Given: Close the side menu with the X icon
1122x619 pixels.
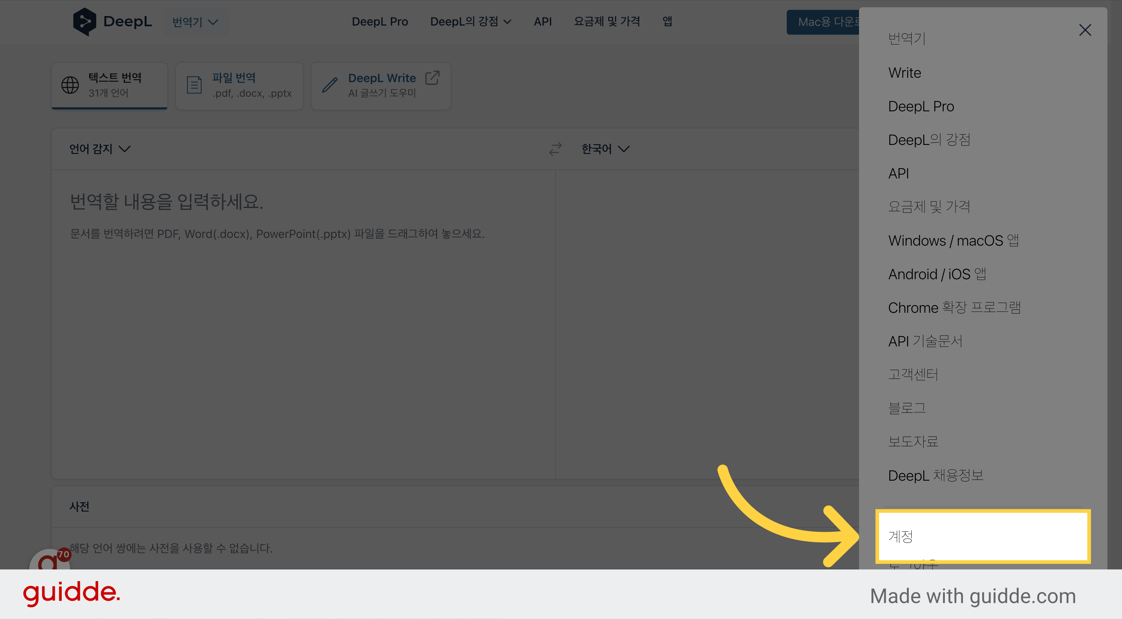Looking at the screenshot, I should [x=1085, y=30].
